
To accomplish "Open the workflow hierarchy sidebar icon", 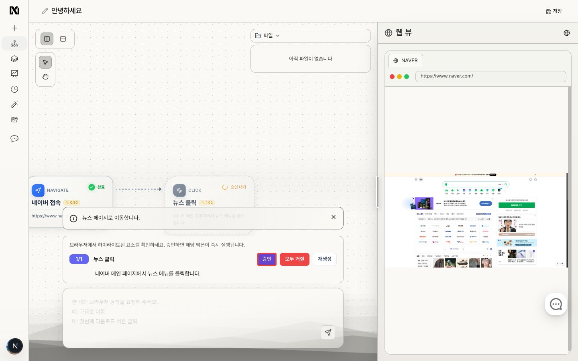I will click(14, 43).
